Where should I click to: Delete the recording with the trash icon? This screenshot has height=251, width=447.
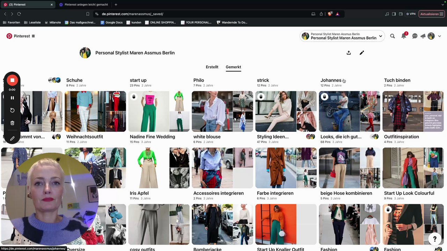(x=12, y=123)
